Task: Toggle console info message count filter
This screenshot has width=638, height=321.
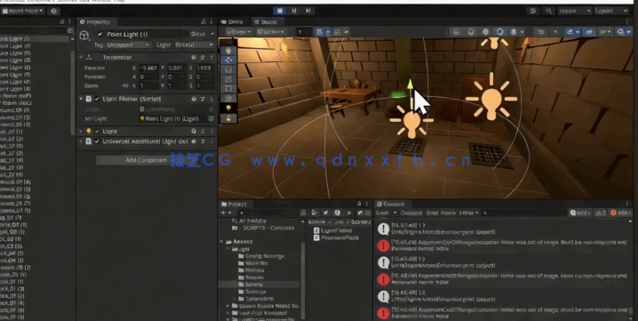Action: point(580,213)
